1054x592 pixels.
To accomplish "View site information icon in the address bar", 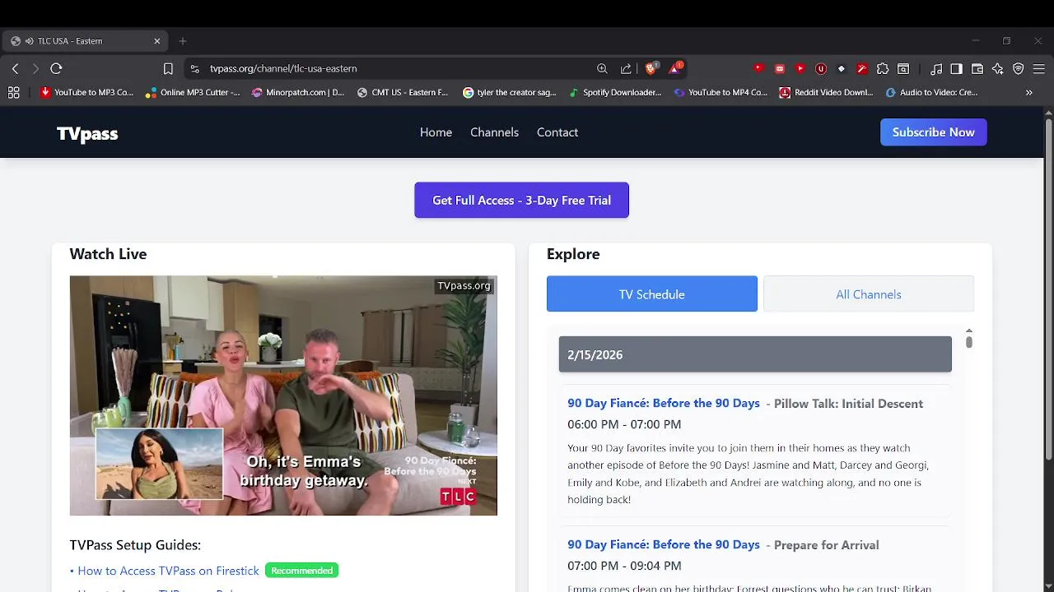I will click(x=194, y=69).
